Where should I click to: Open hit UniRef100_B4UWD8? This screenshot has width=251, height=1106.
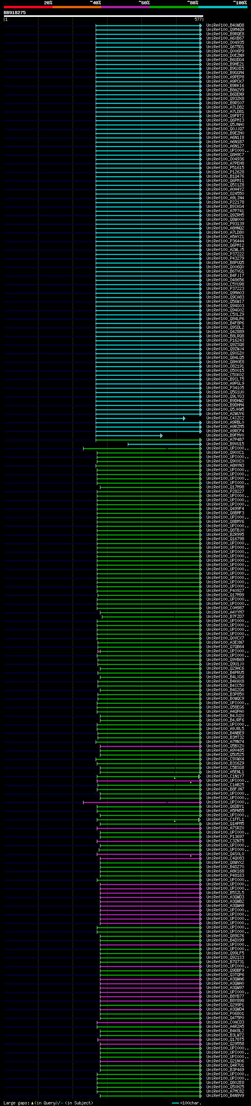225,26
